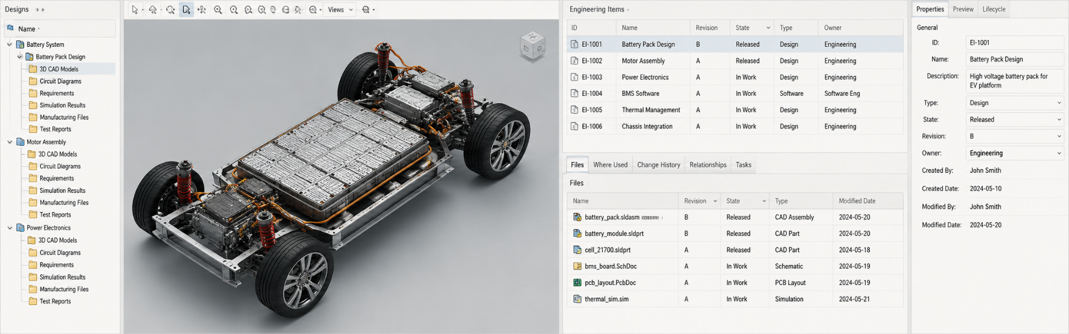Click the Battery System design icon in tree

click(20, 45)
